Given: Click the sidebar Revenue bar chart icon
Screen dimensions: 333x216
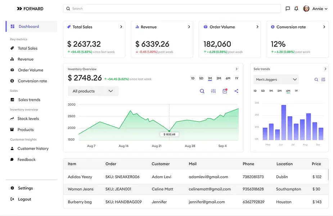Looking at the screenshot, I should point(12,59).
